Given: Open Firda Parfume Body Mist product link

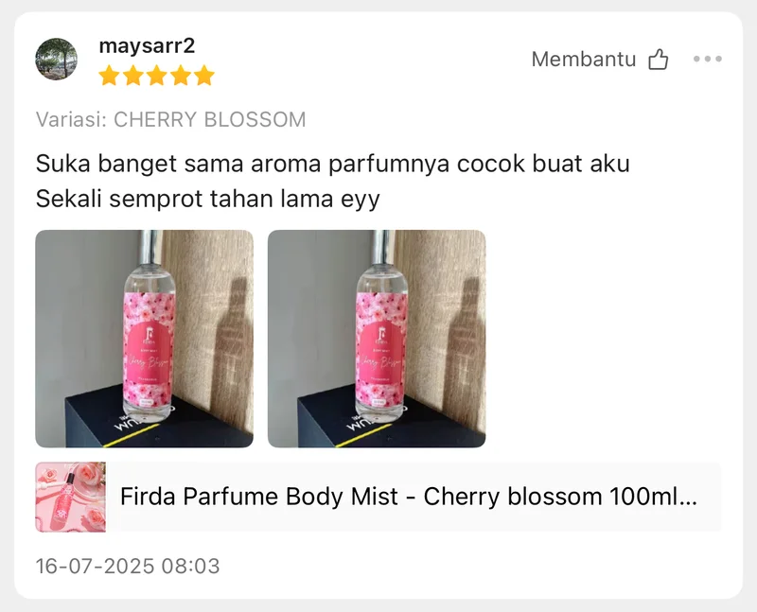Looking at the screenshot, I should (409, 497).
